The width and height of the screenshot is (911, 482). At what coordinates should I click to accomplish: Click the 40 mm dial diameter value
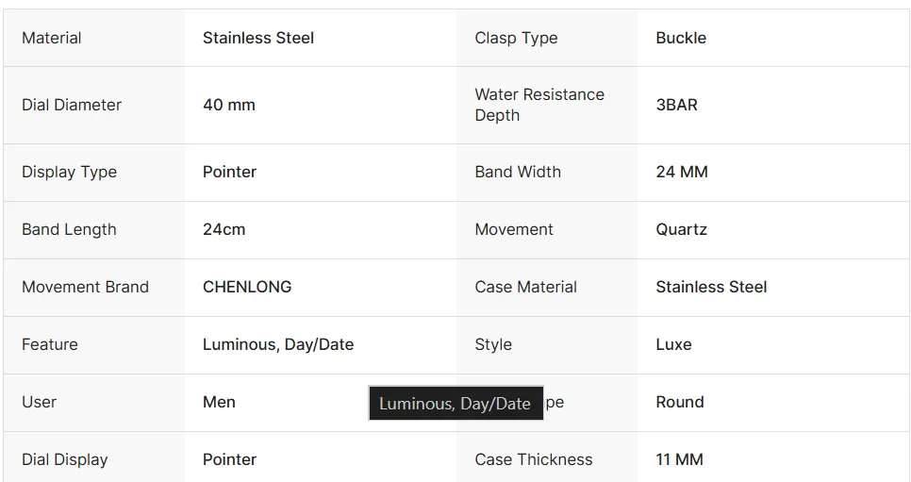[229, 105]
